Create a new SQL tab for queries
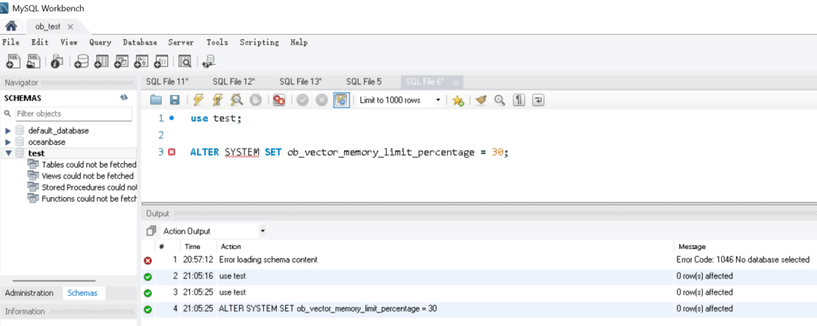Screen dimensions: 817x326 tap(13, 61)
